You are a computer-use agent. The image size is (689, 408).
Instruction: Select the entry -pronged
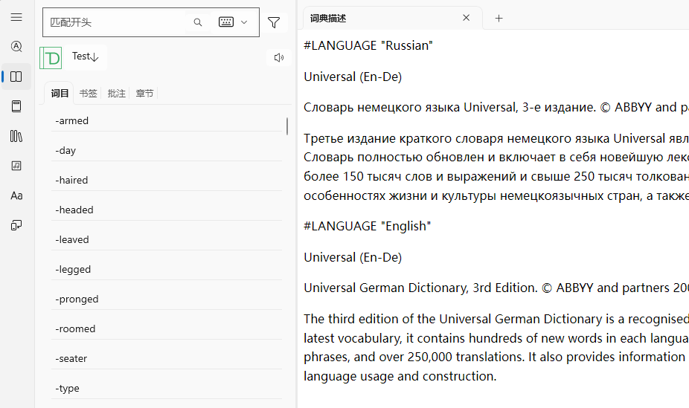pos(167,299)
